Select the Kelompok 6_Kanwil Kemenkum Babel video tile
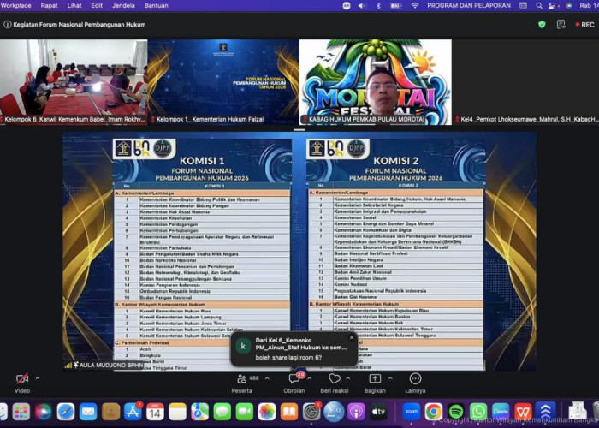The height and width of the screenshot is (428, 599). (x=74, y=82)
